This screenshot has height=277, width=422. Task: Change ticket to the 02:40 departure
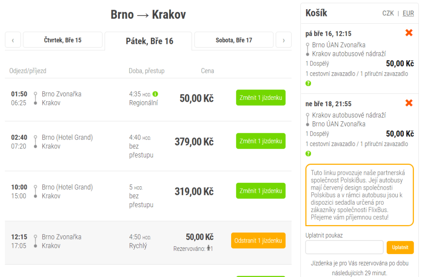[x=261, y=141]
